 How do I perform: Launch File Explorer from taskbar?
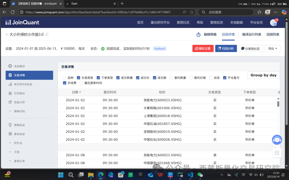pyautogui.click(x=91, y=175)
